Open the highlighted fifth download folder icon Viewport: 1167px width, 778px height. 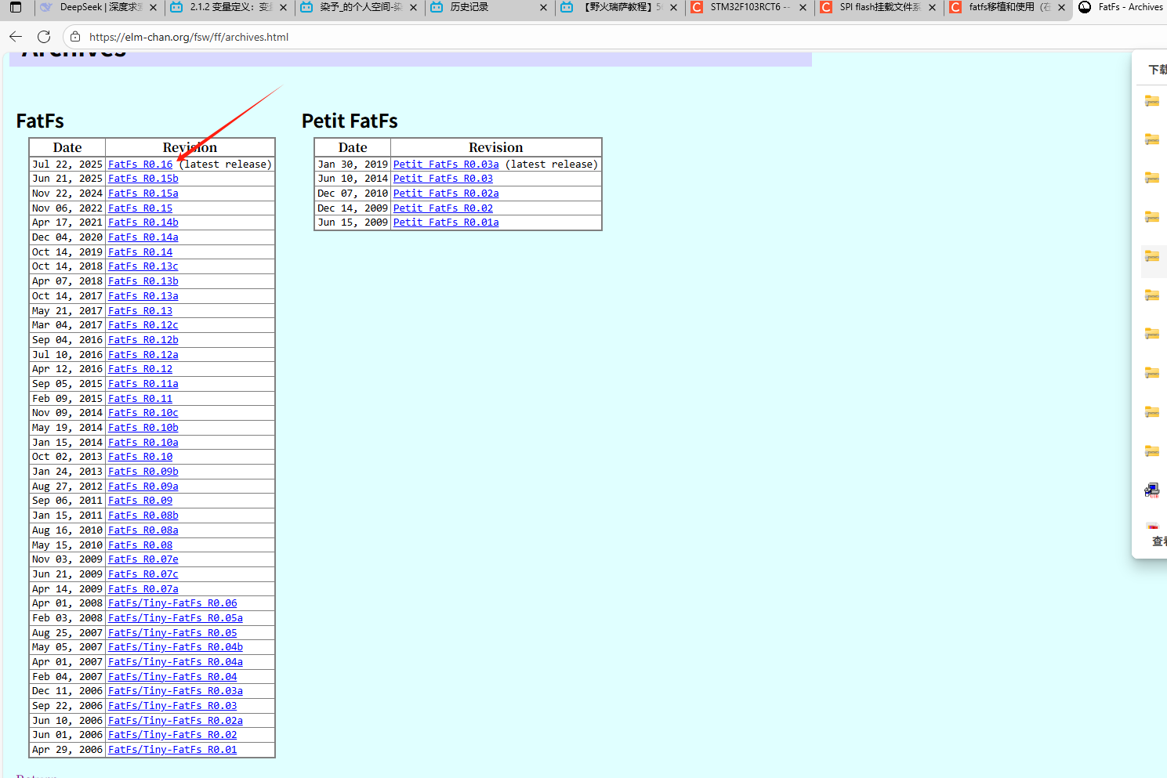pos(1151,256)
